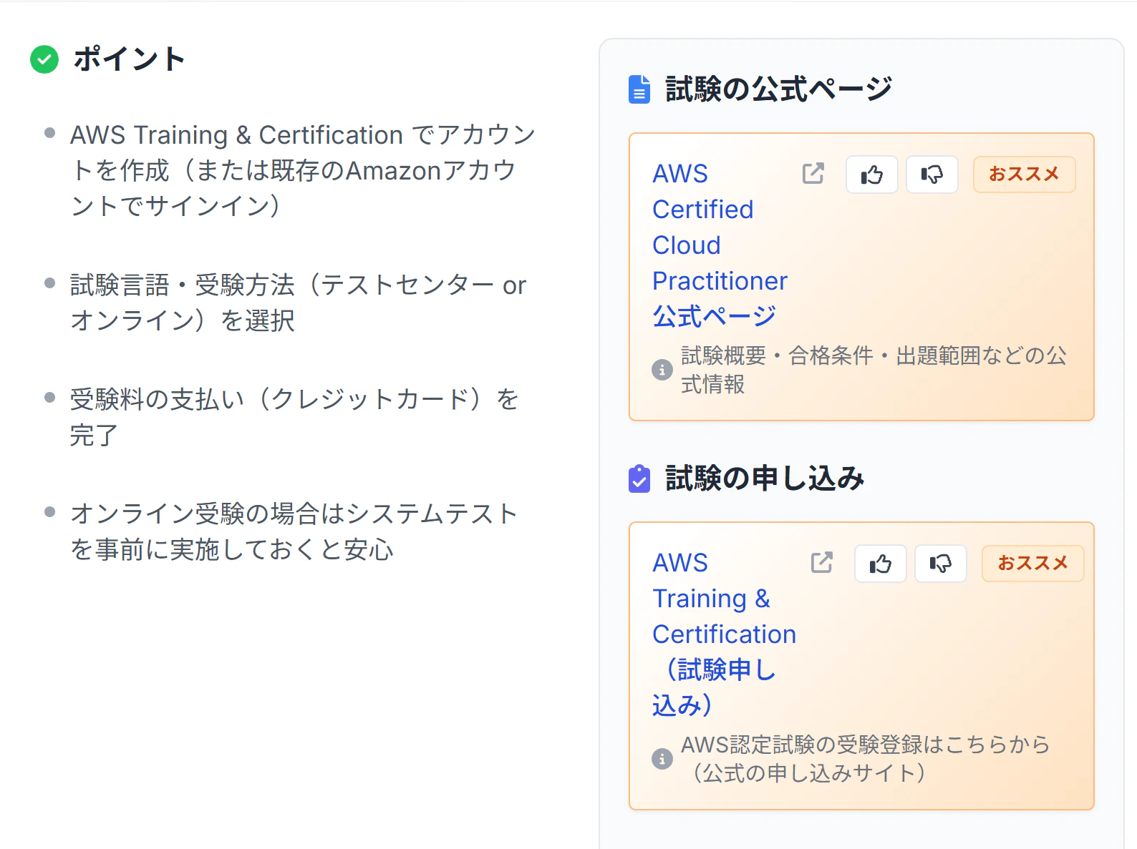Image resolution: width=1137 pixels, height=849 pixels.
Task: Like the AWS Training & Certification card
Action: coord(880,564)
